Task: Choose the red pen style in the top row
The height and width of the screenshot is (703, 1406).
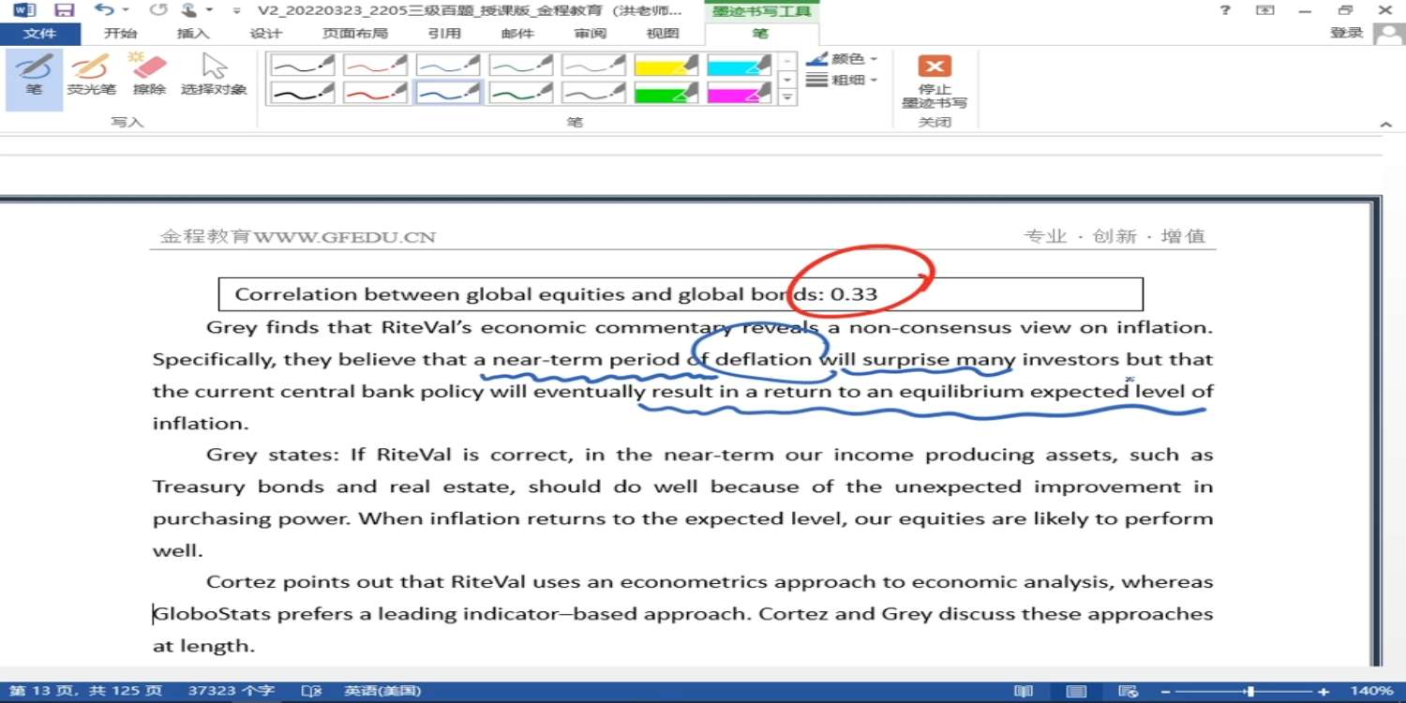Action: [x=375, y=65]
